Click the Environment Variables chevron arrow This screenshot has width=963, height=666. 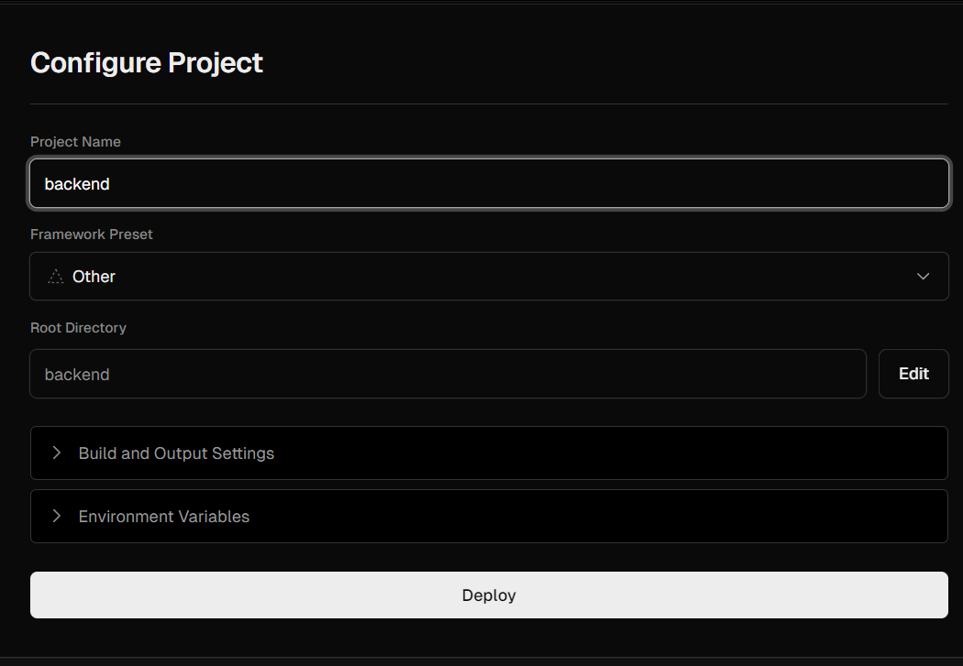coord(57,516)
